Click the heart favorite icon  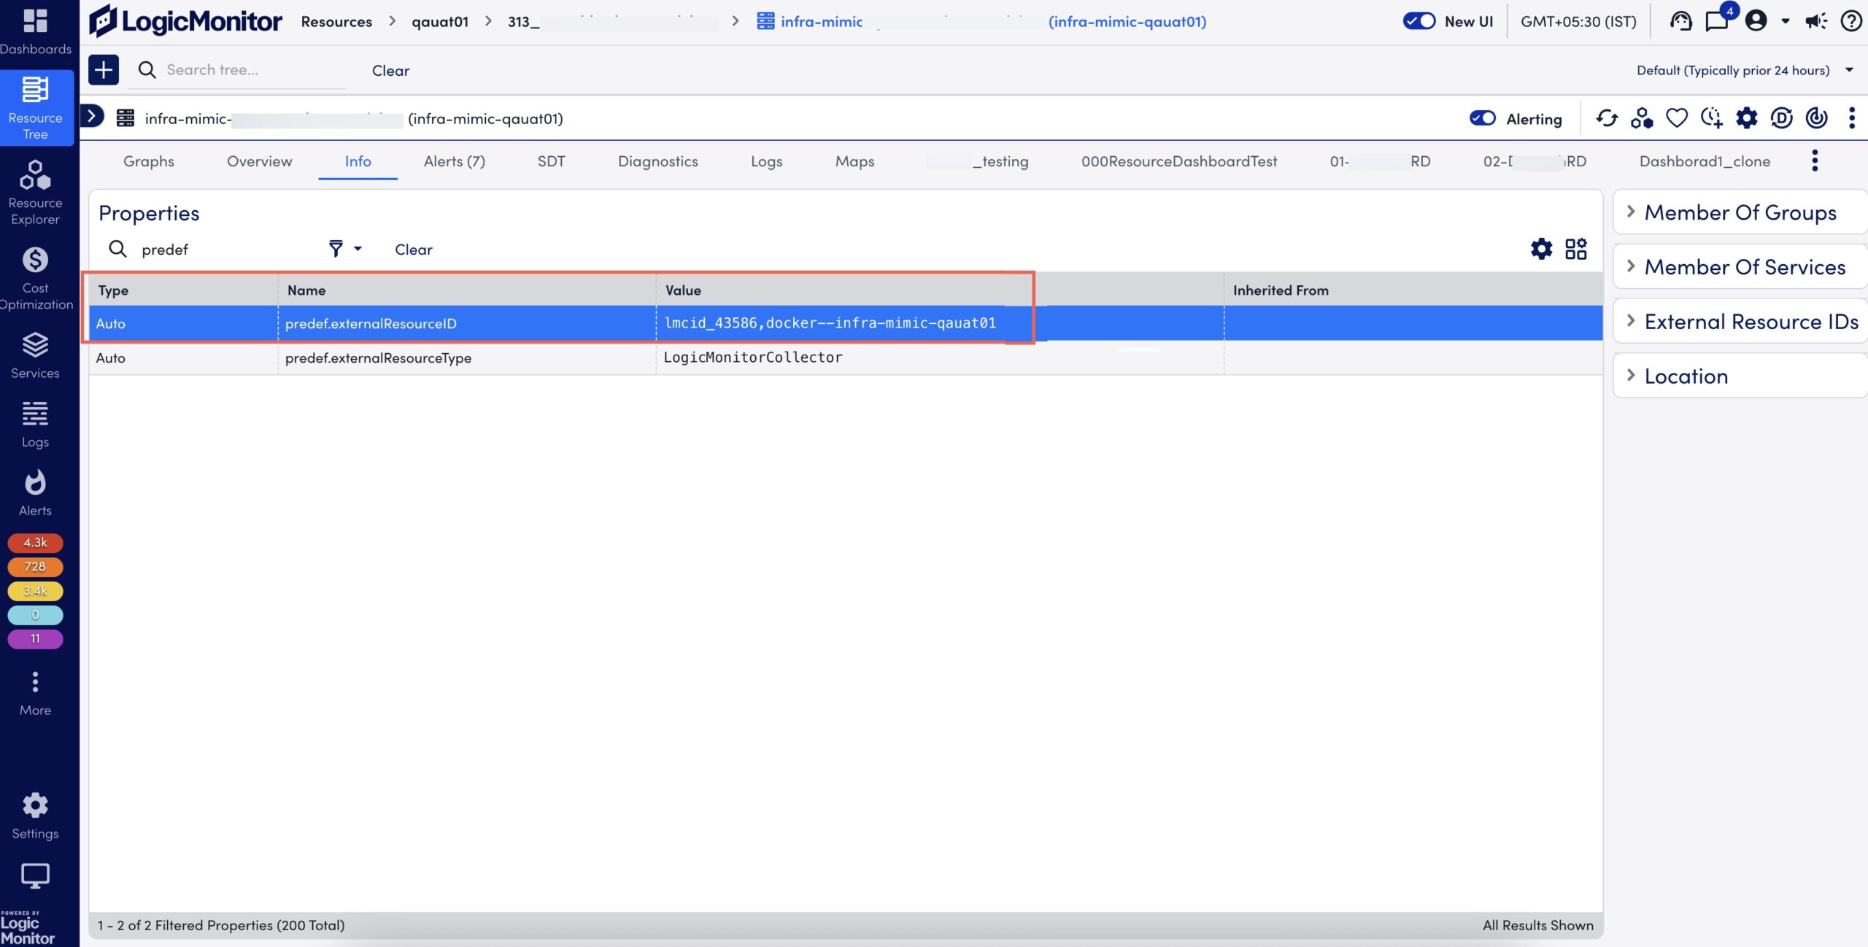tap(1677, 118)
